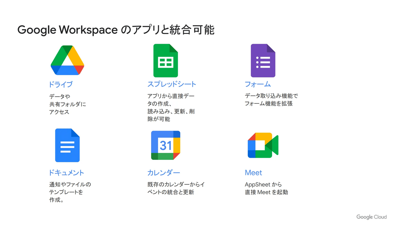Open the カレンダー heading link
404x225 pixels.
[x=164, y=173]
